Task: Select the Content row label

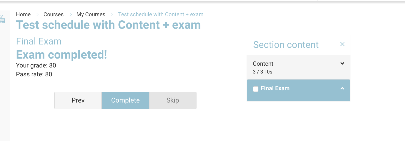Action: coord(263,64)
